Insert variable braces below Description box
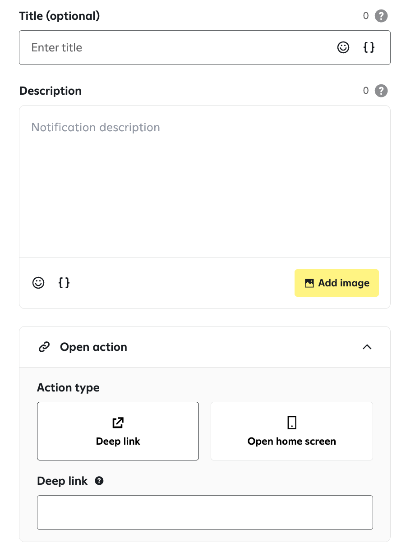 [64, 283]
